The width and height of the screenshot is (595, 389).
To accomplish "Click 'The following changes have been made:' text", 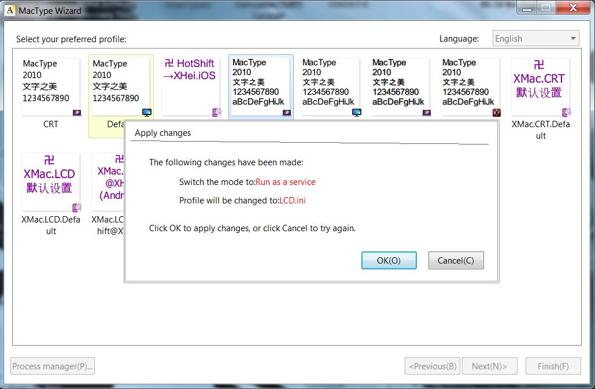I will (226, 162).
